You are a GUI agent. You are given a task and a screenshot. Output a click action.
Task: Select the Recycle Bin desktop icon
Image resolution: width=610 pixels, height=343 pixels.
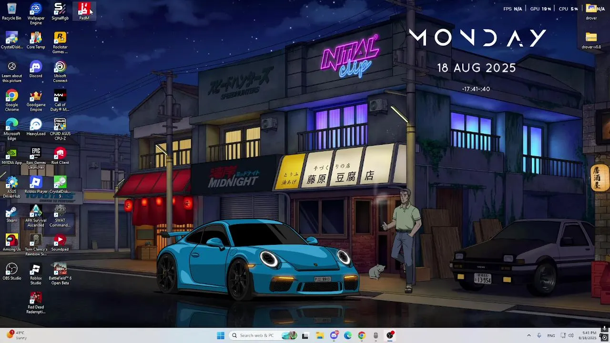11,11
